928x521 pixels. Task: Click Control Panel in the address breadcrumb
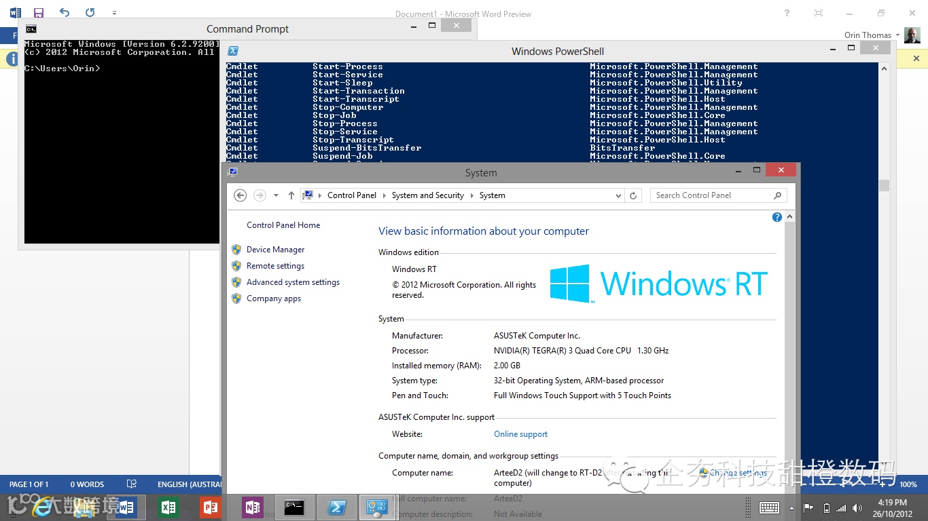pos(352,195)
